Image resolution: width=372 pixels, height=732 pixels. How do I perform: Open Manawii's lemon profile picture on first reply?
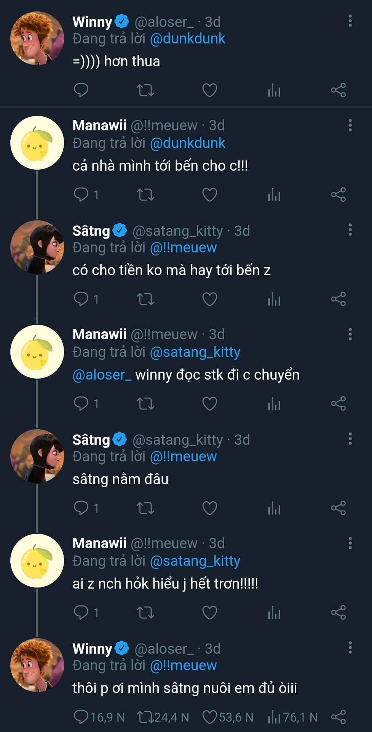coord(37,143)
